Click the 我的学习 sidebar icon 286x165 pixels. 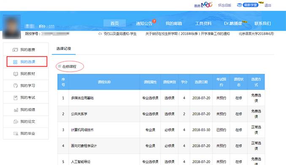[x=16, y=86]
